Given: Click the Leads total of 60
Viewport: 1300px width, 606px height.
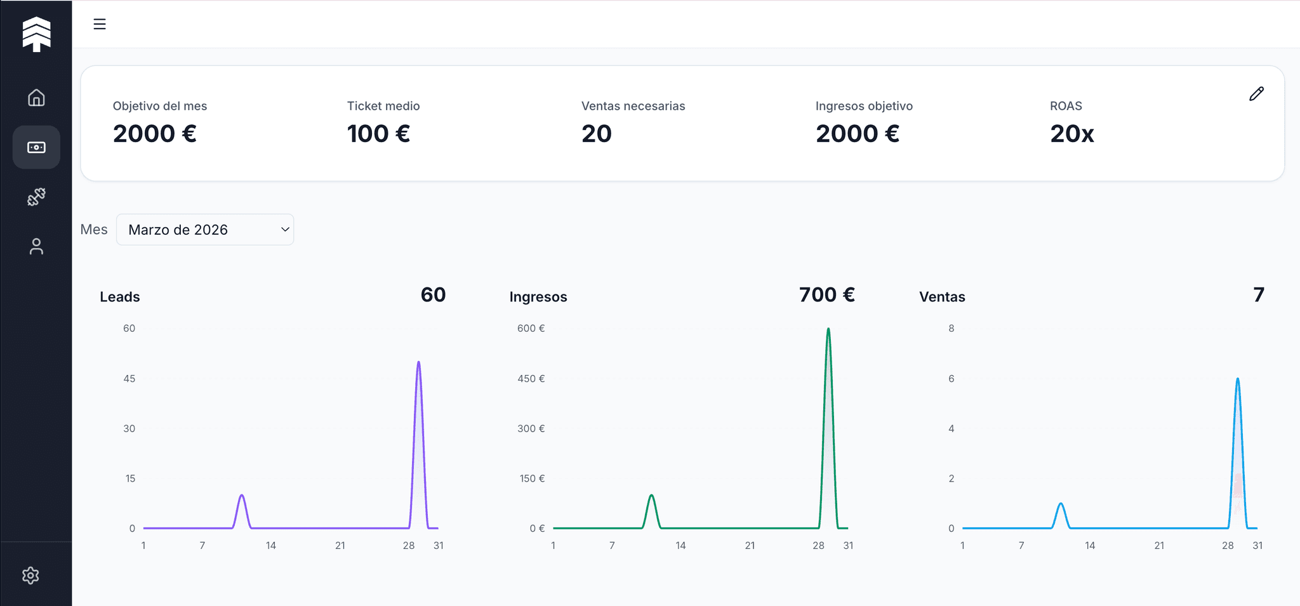Looking at the screenshot, I should coord(434,294).
